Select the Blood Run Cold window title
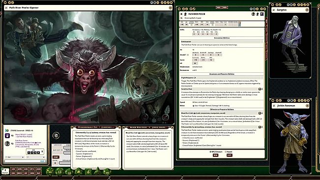This screenshot has height=180, width=320. [x=148, y=127]
